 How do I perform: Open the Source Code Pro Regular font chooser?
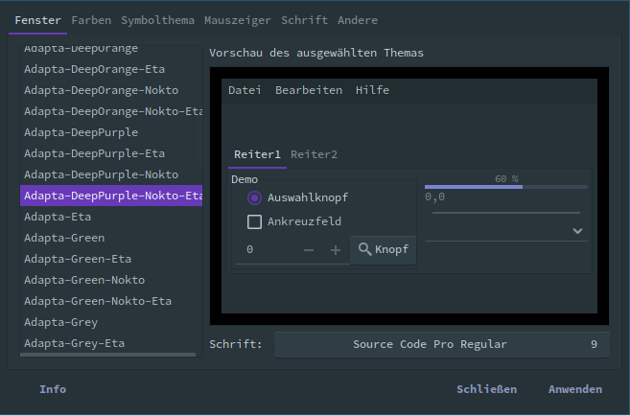(441, 344)
